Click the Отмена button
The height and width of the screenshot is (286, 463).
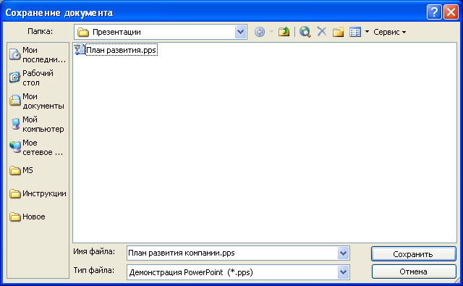coord(413,272)
